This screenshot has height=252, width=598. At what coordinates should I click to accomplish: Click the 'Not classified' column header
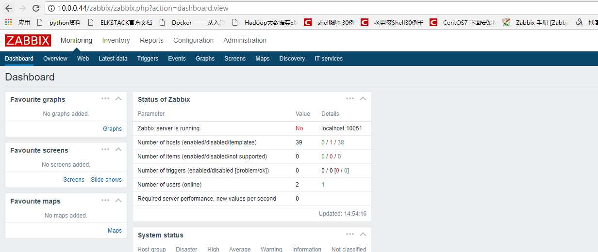pyautogui.click(x=349, y=249)
